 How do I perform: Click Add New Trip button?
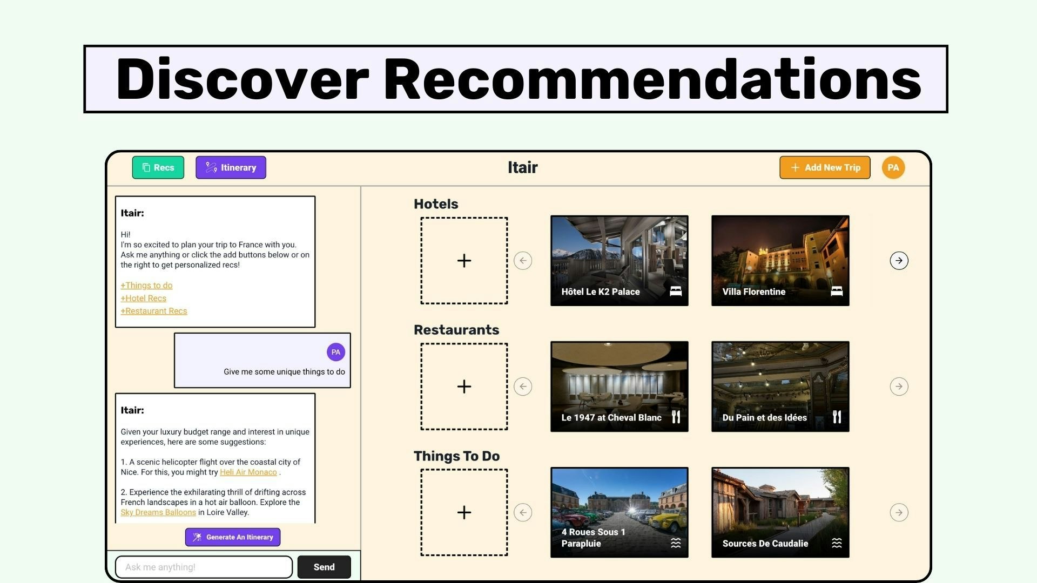click(825, 167)
